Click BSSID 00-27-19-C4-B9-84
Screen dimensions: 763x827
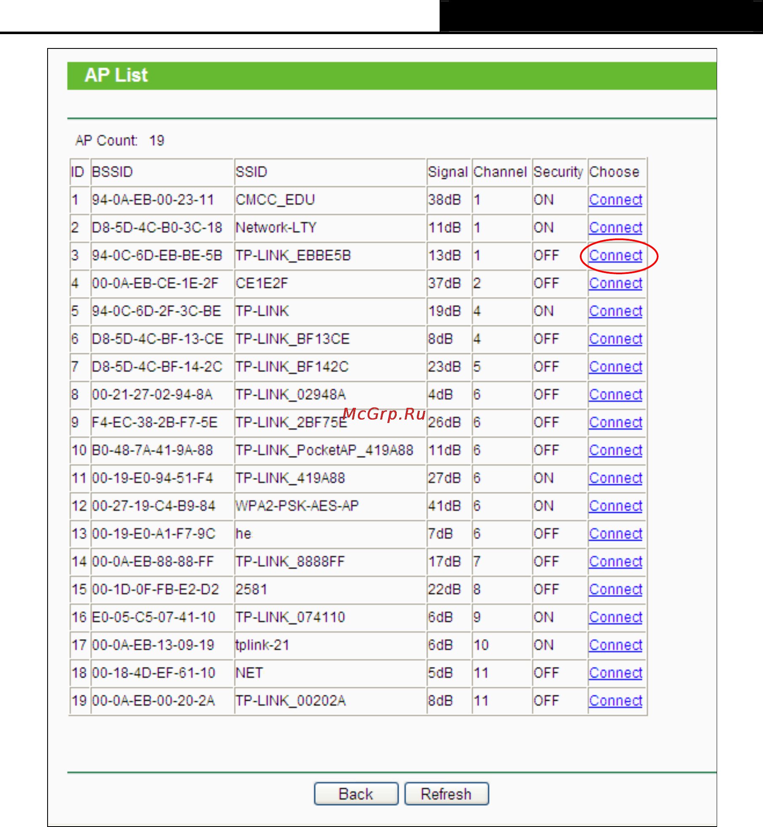point(154,506)
